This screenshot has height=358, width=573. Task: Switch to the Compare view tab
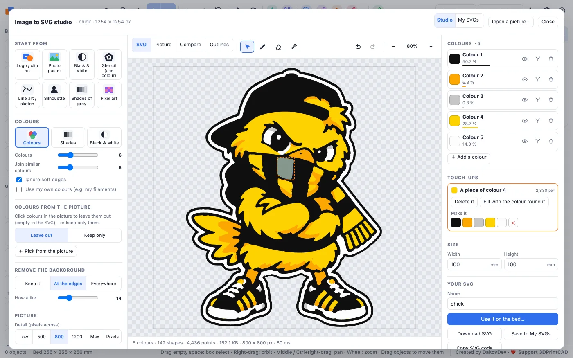tap(191, 45)
